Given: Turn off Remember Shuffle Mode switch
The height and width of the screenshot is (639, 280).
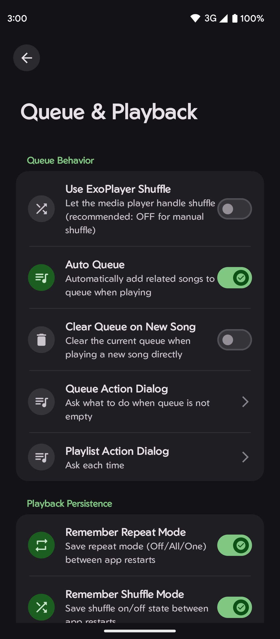Looking at the screenshot, I should point(234,607).
